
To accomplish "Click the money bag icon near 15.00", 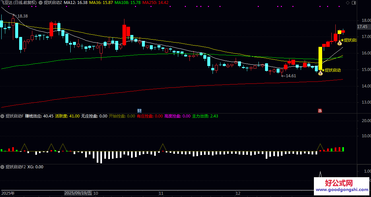I will tap(320, 73).
